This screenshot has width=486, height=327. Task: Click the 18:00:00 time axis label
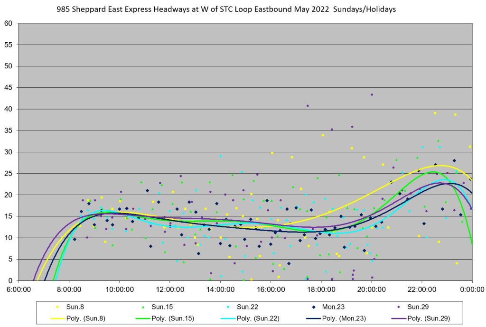[321, 289]
